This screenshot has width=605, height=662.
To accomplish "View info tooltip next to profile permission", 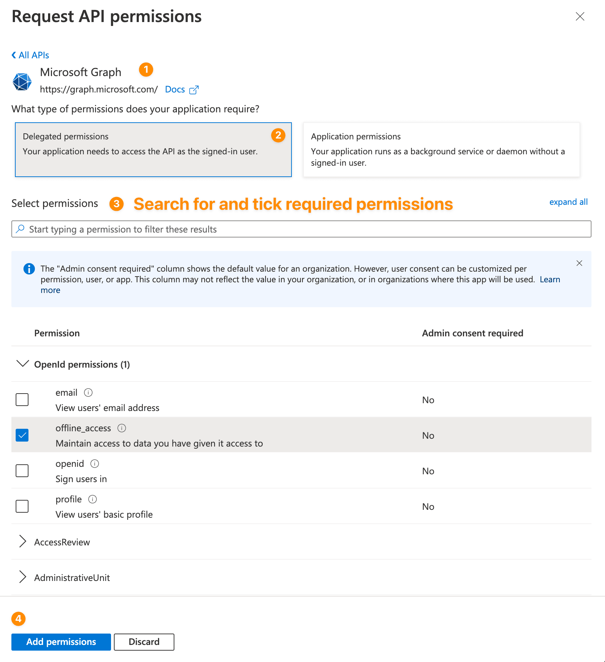I will [92, 499].
